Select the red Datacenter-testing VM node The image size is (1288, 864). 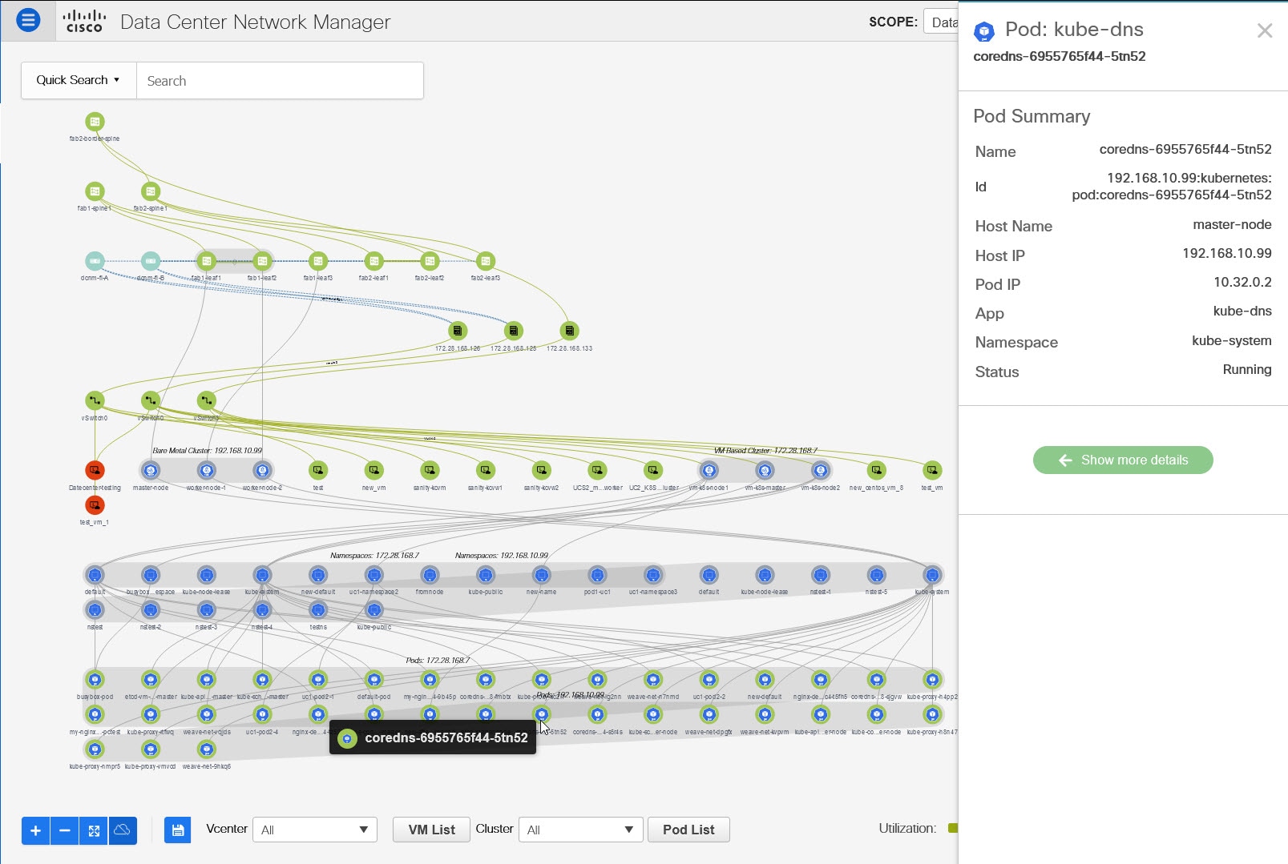click(x=95, y=470)
